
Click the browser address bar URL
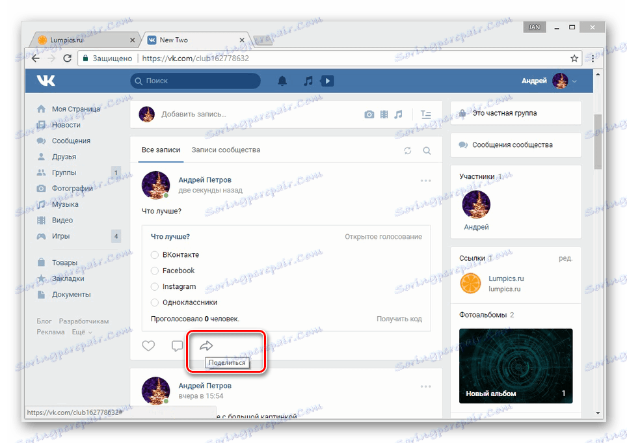coord(196,59)
